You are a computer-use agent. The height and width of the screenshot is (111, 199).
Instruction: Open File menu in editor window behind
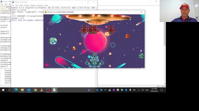click(2, 4)
